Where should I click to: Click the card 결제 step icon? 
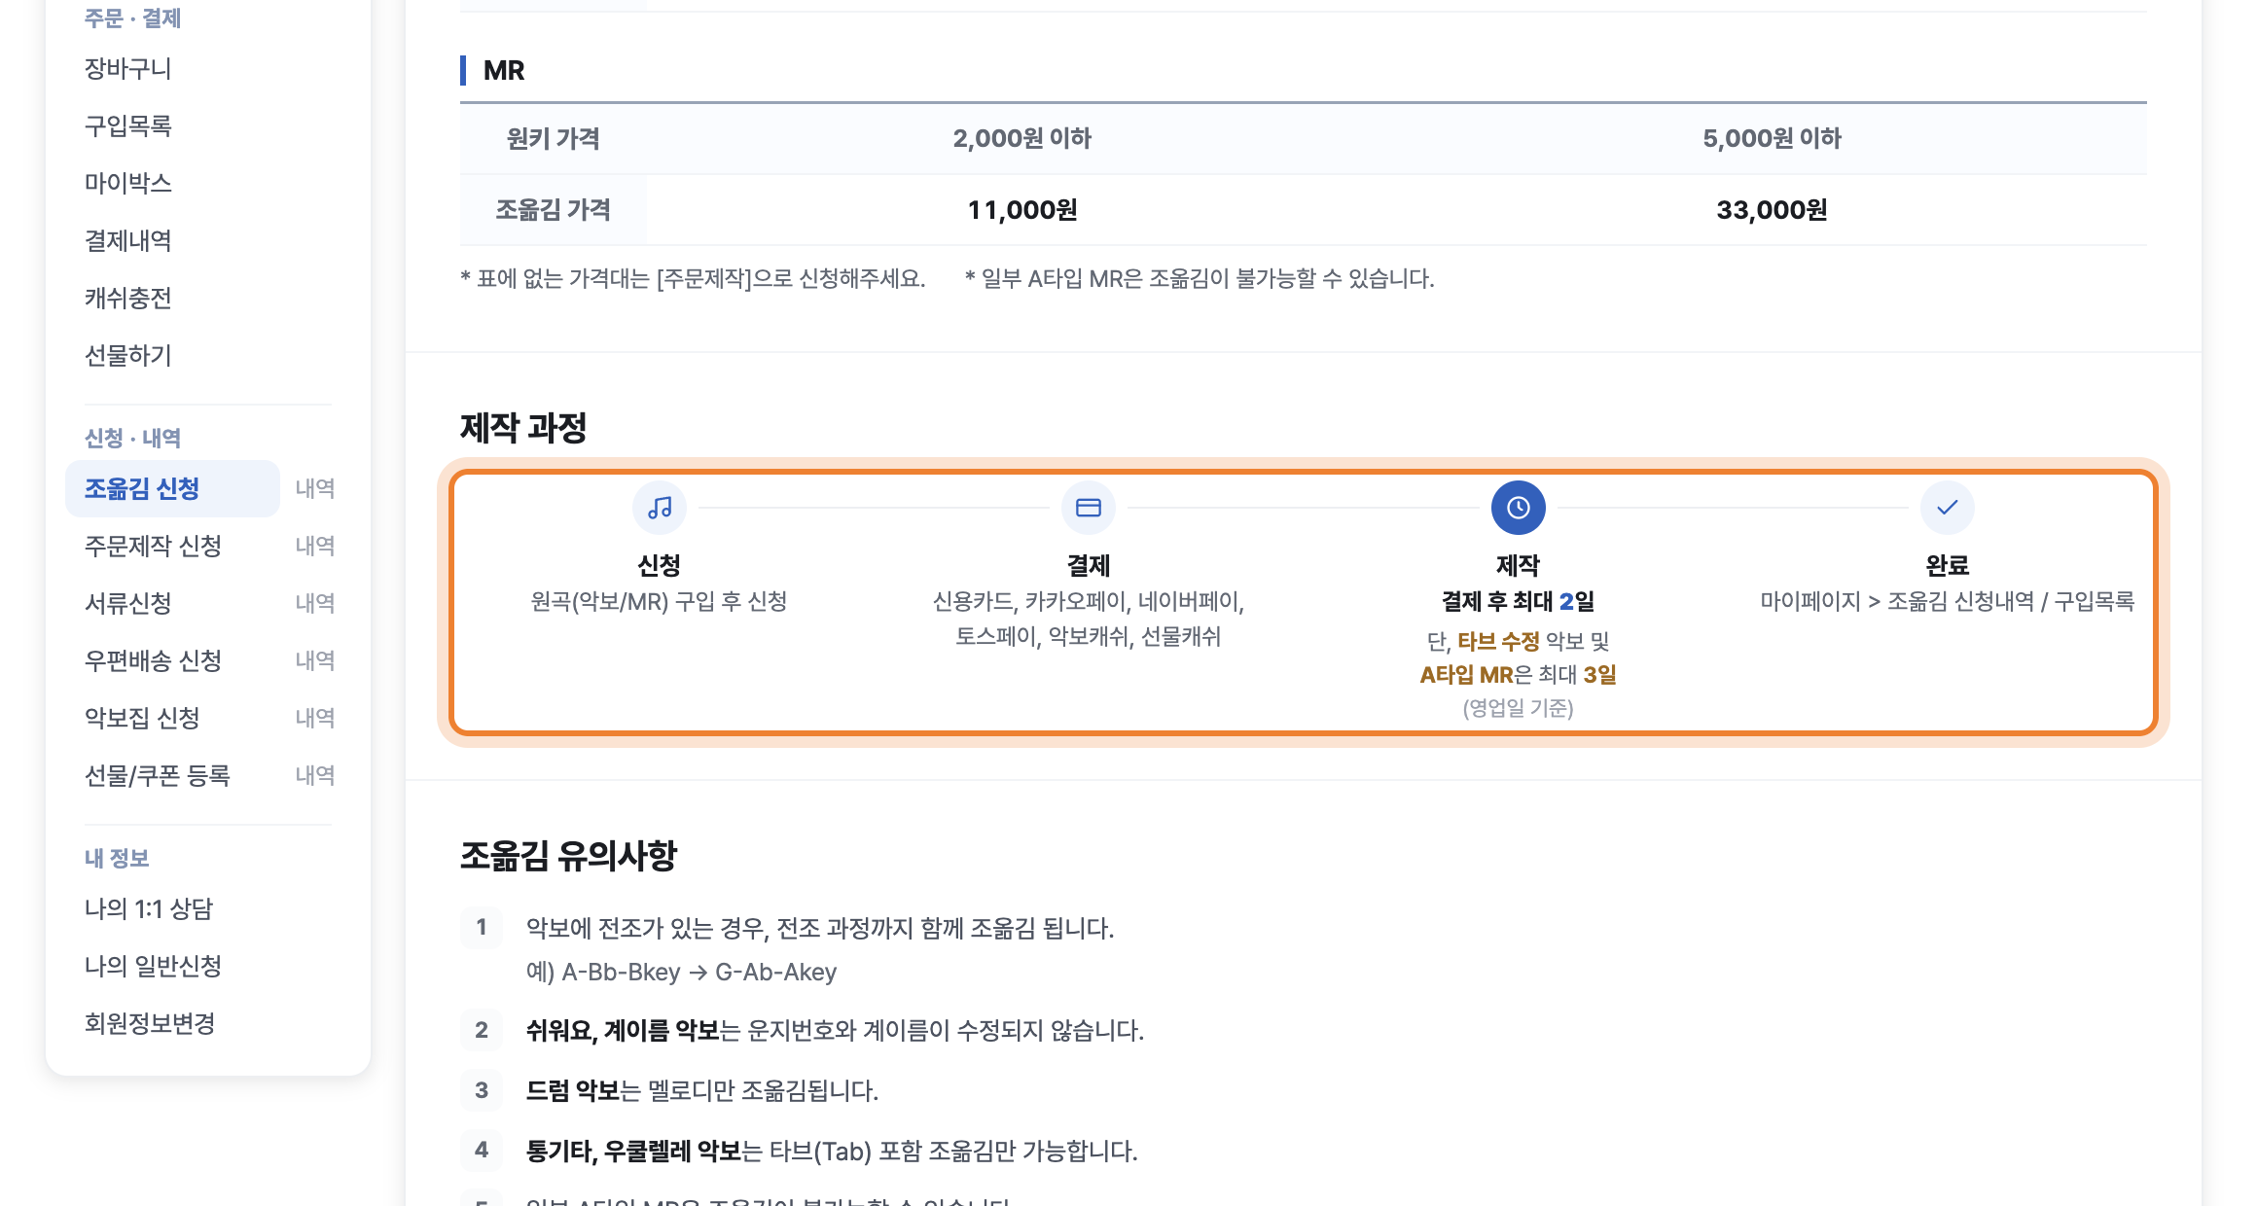point(1089,508)
